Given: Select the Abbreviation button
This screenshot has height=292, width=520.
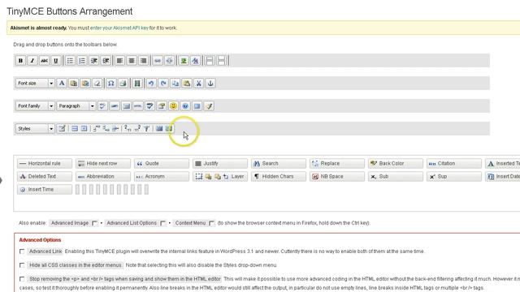Looking at the screenshot, I should pyautogui.click(x=103, y=177).
